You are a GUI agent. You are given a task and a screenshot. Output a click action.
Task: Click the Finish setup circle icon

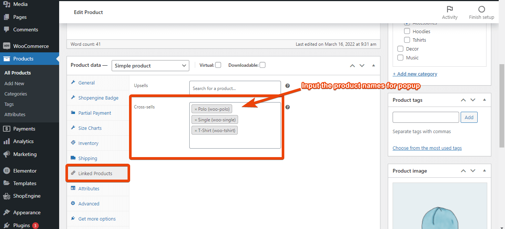481,9
